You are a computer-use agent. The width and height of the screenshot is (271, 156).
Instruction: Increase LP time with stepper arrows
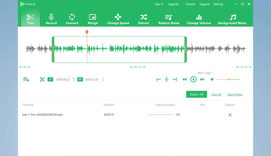(74, 79)
